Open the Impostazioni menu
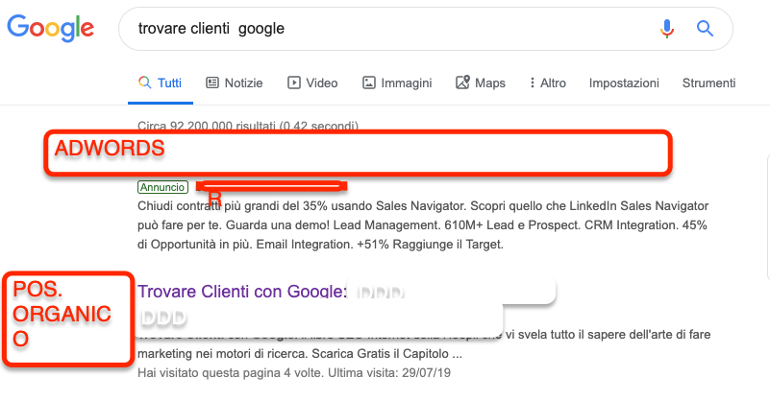The height and width of the screenshot is (401, 770). pyautogui.click(x=624, y=83)
